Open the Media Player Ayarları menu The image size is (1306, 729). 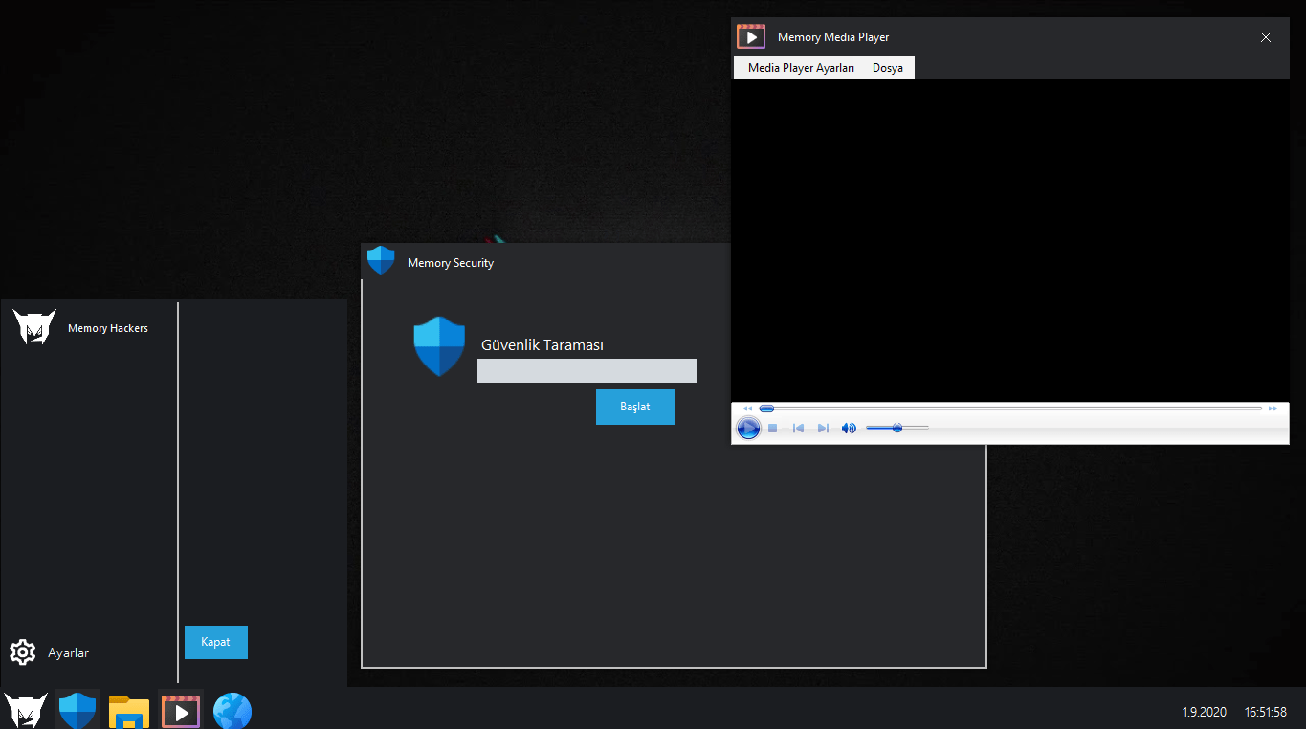801,68
